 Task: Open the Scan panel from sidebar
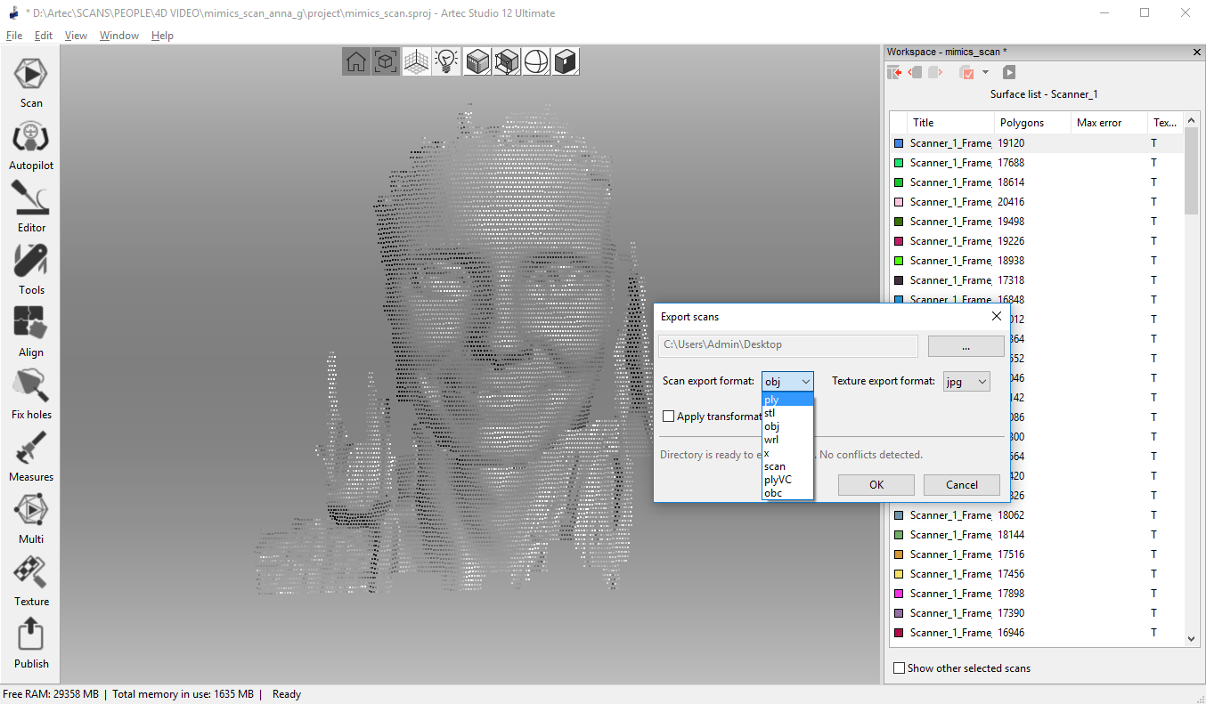31,83
